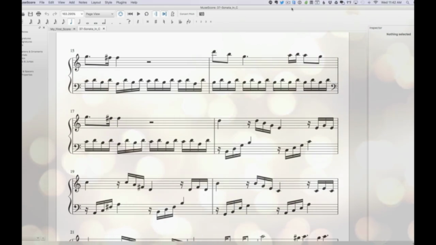Viewport: 436px width, 245px height.
Task: Click the Twitter menu bar icon
Action: pyautogui.click(x=281, y=3)
